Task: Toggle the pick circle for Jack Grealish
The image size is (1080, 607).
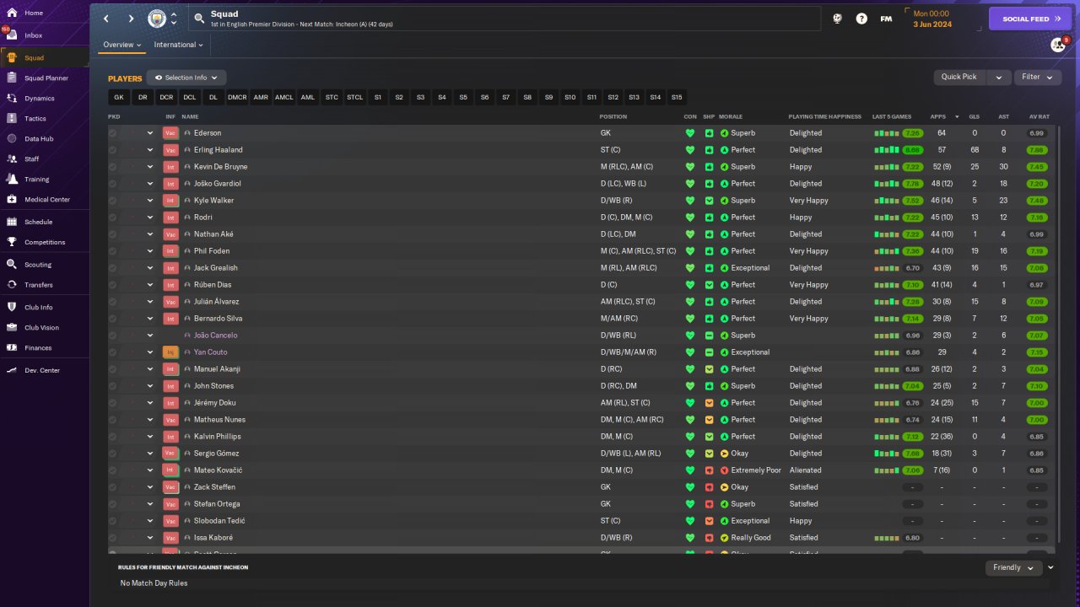Action: pos(112,267)
